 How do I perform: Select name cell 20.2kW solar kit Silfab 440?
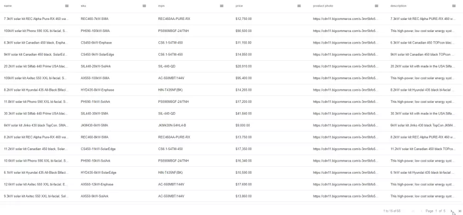pos(36,66)
